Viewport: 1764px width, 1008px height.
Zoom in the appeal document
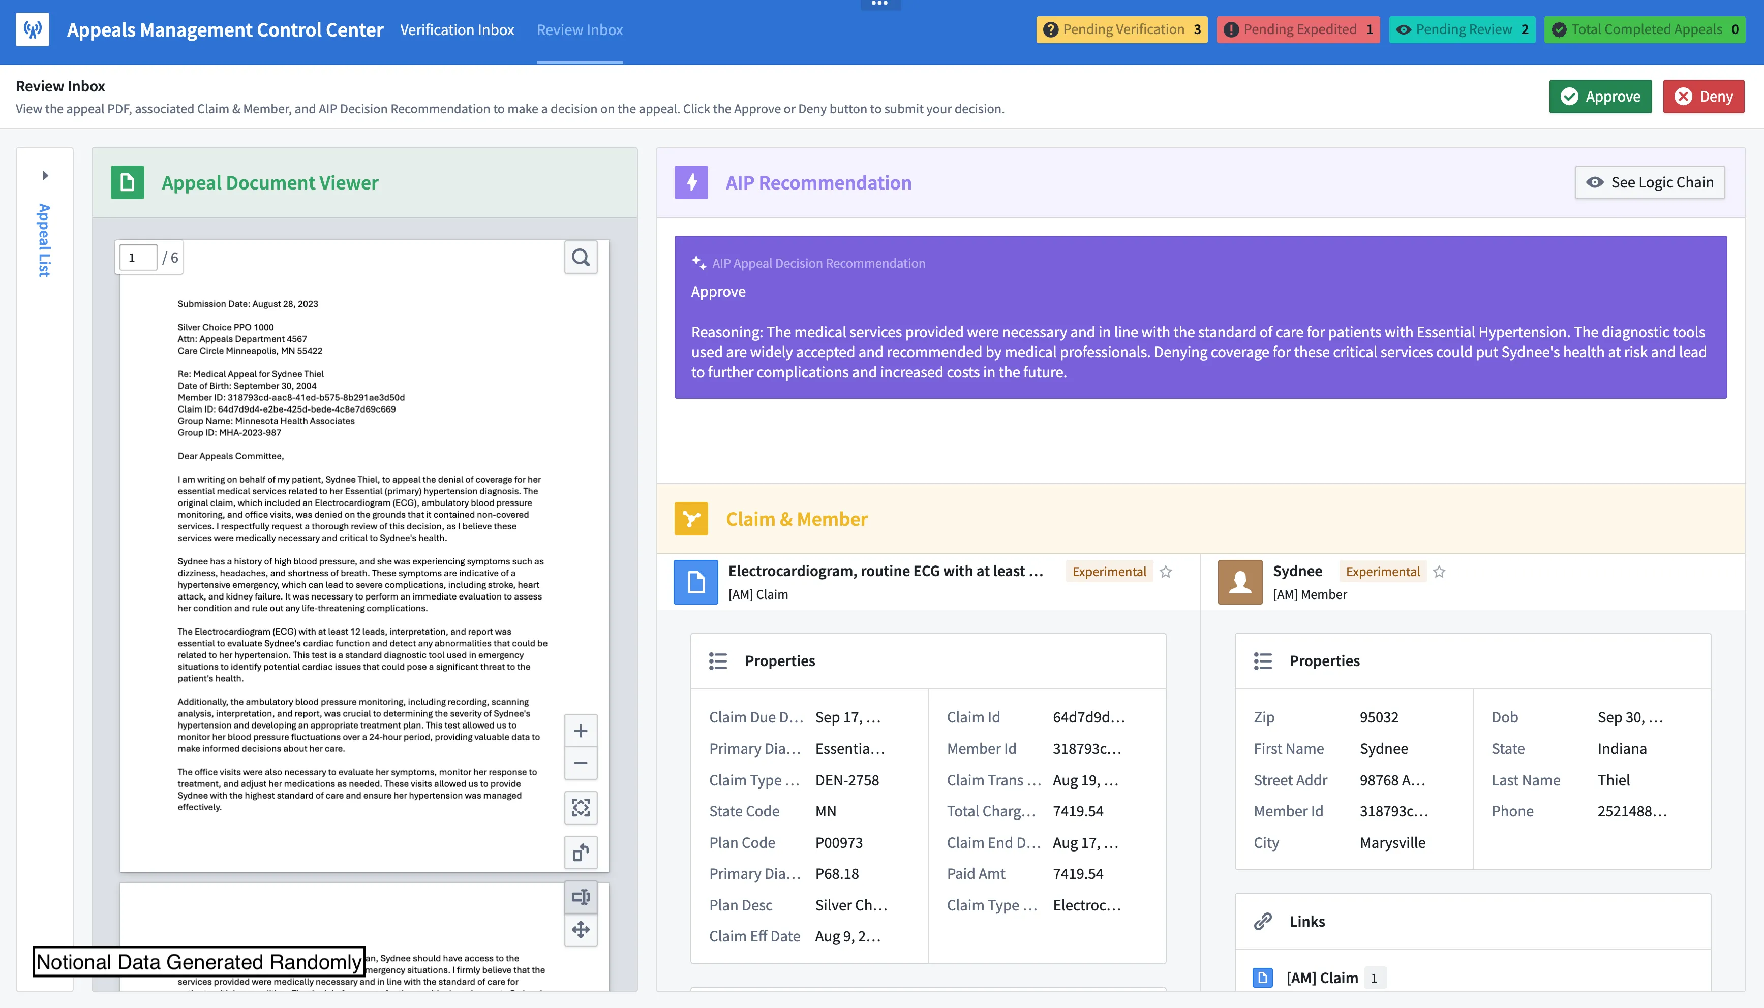tap(581, 731)
